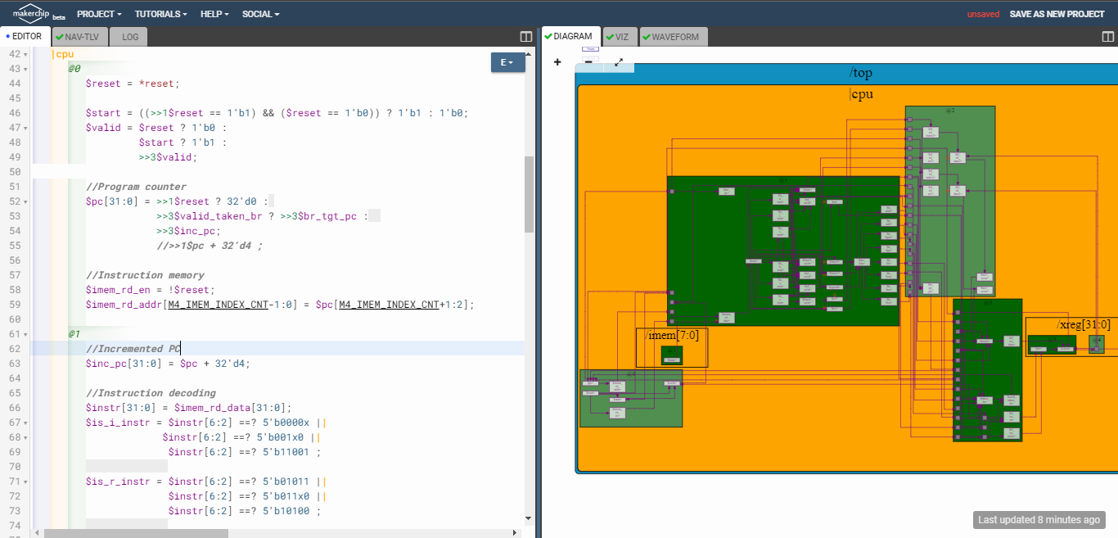Toggle the green status check on the DIAGRAM tab
The width and height of the screenshot is (1118, 538).
(x=547, y=36)
